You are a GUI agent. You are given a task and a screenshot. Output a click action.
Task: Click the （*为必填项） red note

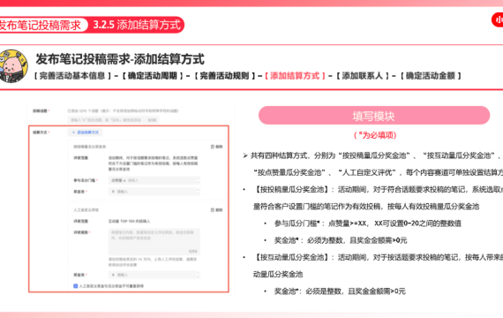tap(375, 135)
